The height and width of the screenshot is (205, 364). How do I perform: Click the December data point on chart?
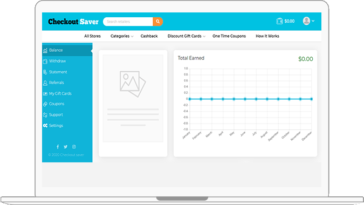pos(311,99)
